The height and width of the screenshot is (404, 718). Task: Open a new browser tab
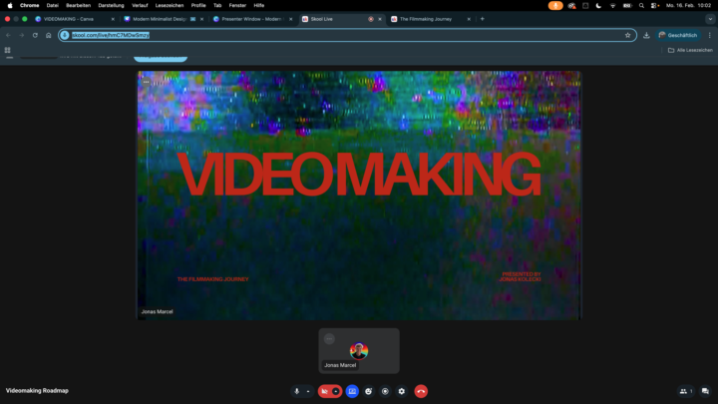point(483,19)
